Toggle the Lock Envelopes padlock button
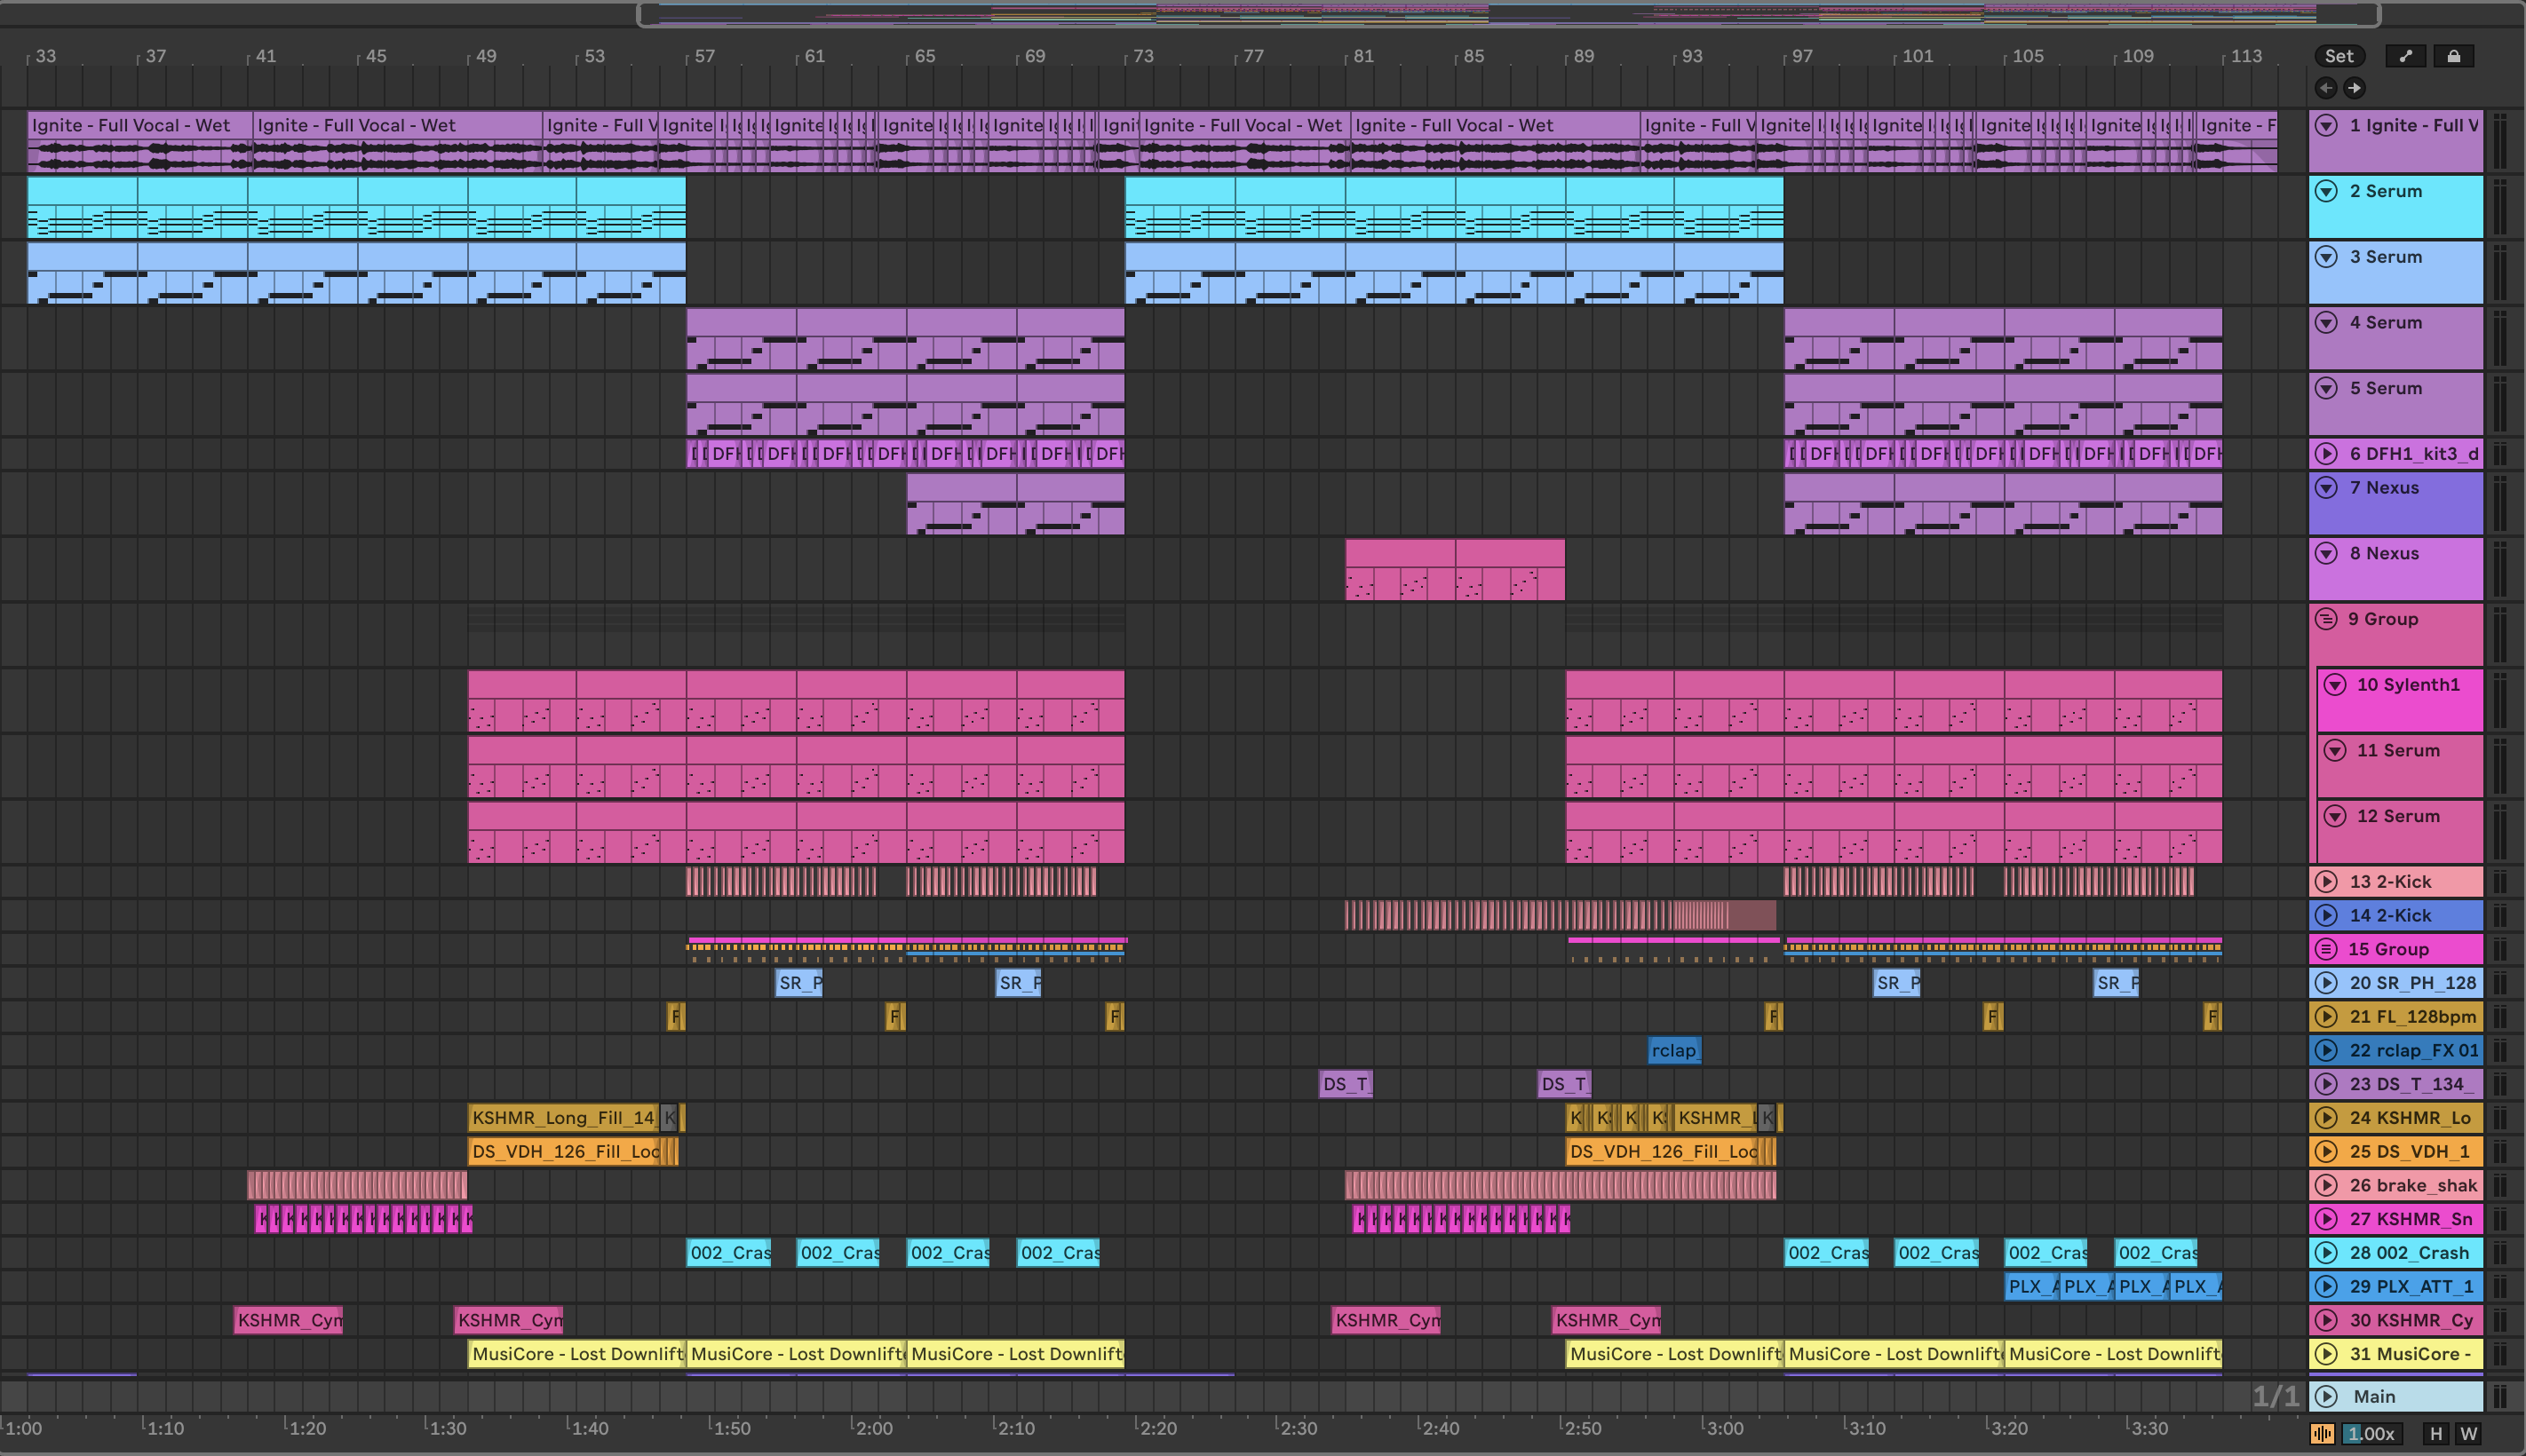This screenshot has height=1456, width=2526. (2454, 56)
